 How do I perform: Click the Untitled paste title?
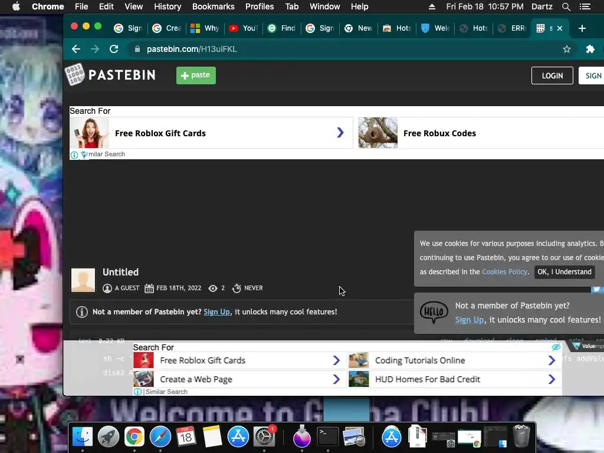(x=120, y=272)
